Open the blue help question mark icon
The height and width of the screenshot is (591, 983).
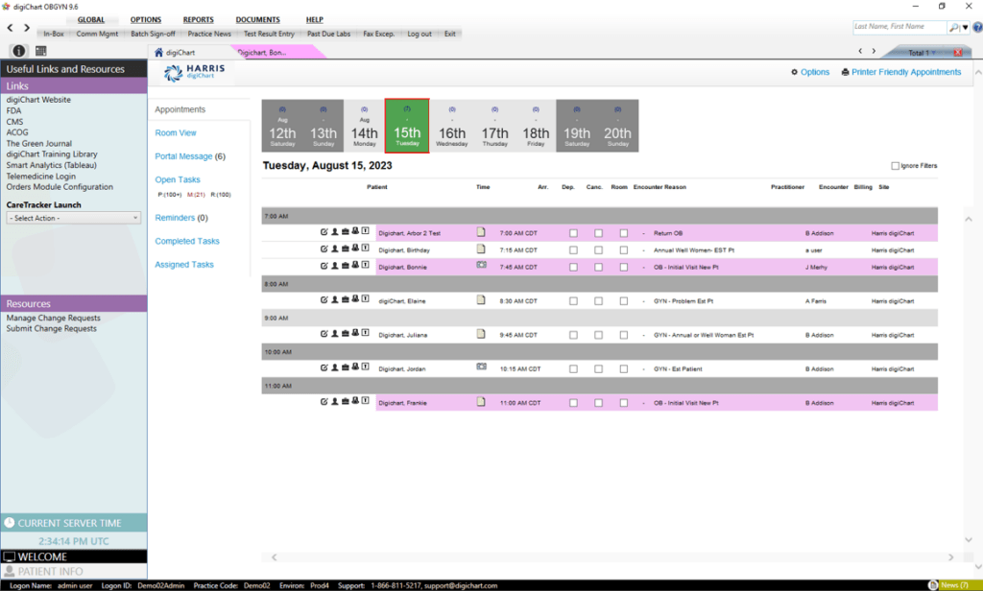(x=977, y=28)
